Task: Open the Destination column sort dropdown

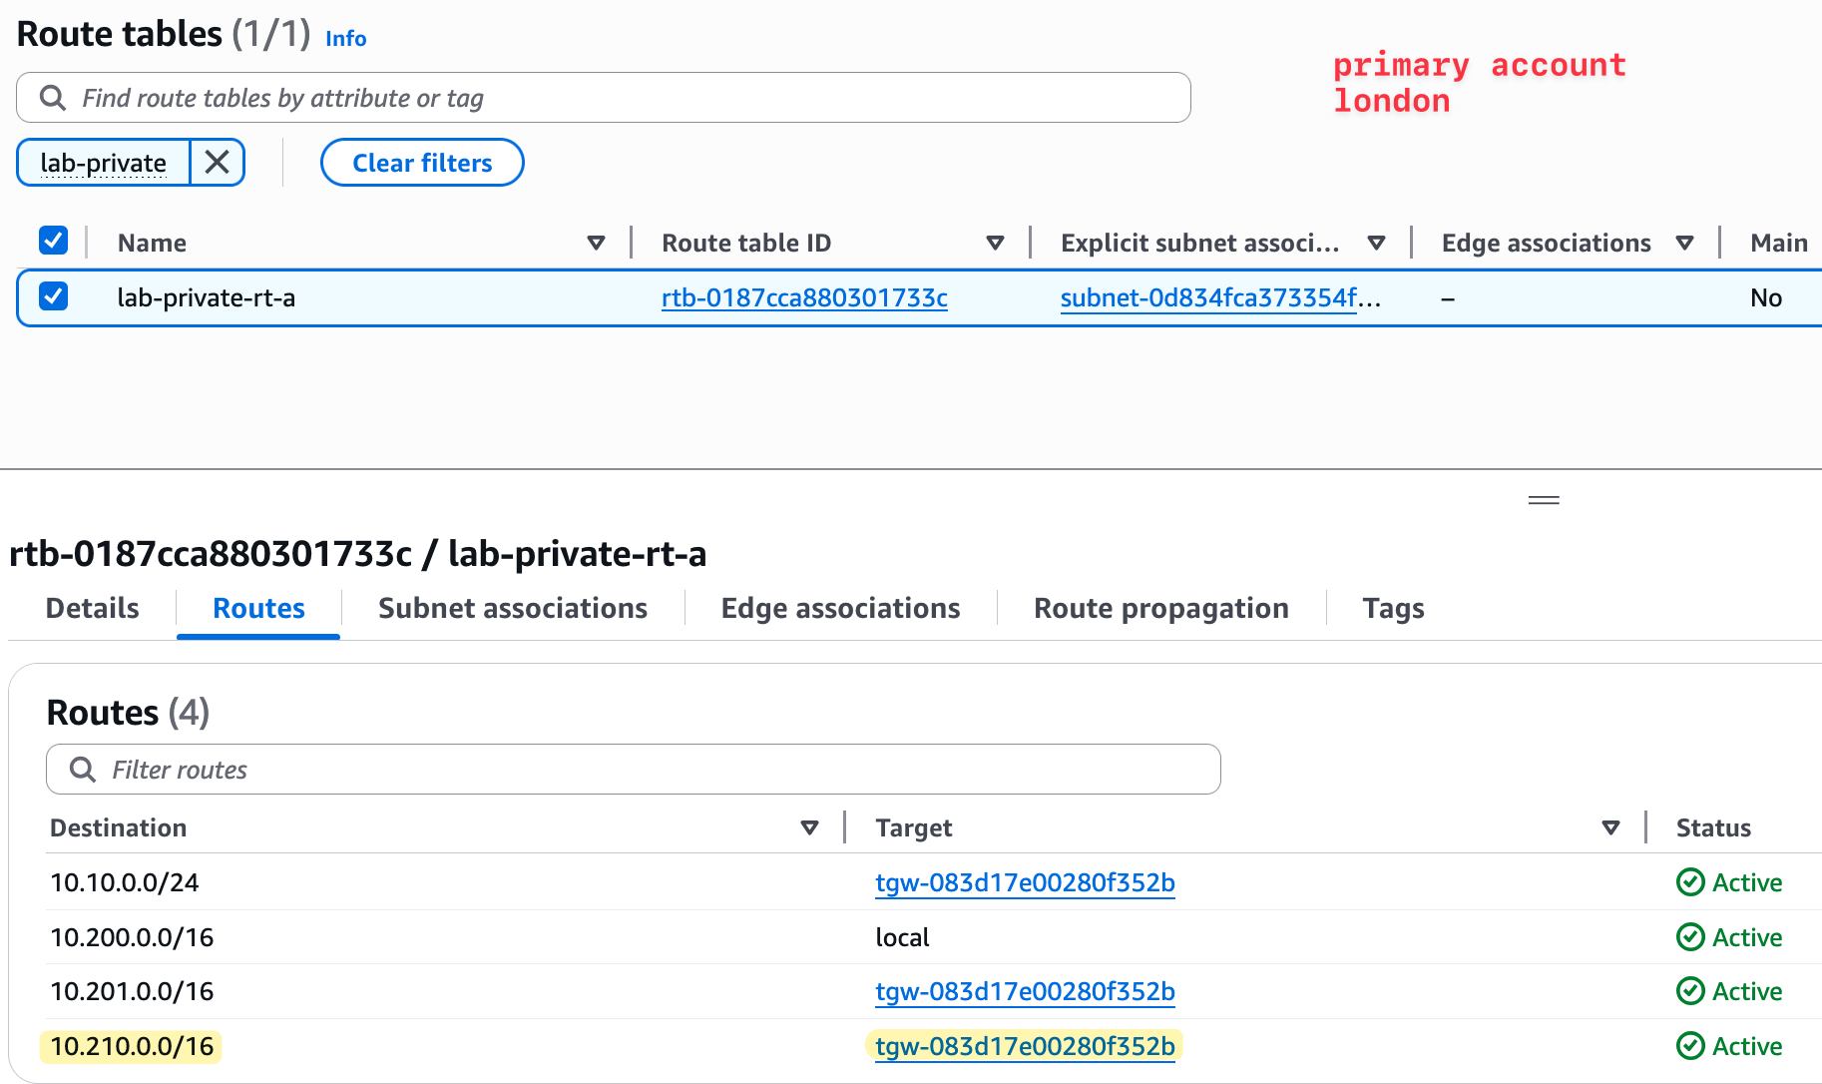Action: (809, 827)
